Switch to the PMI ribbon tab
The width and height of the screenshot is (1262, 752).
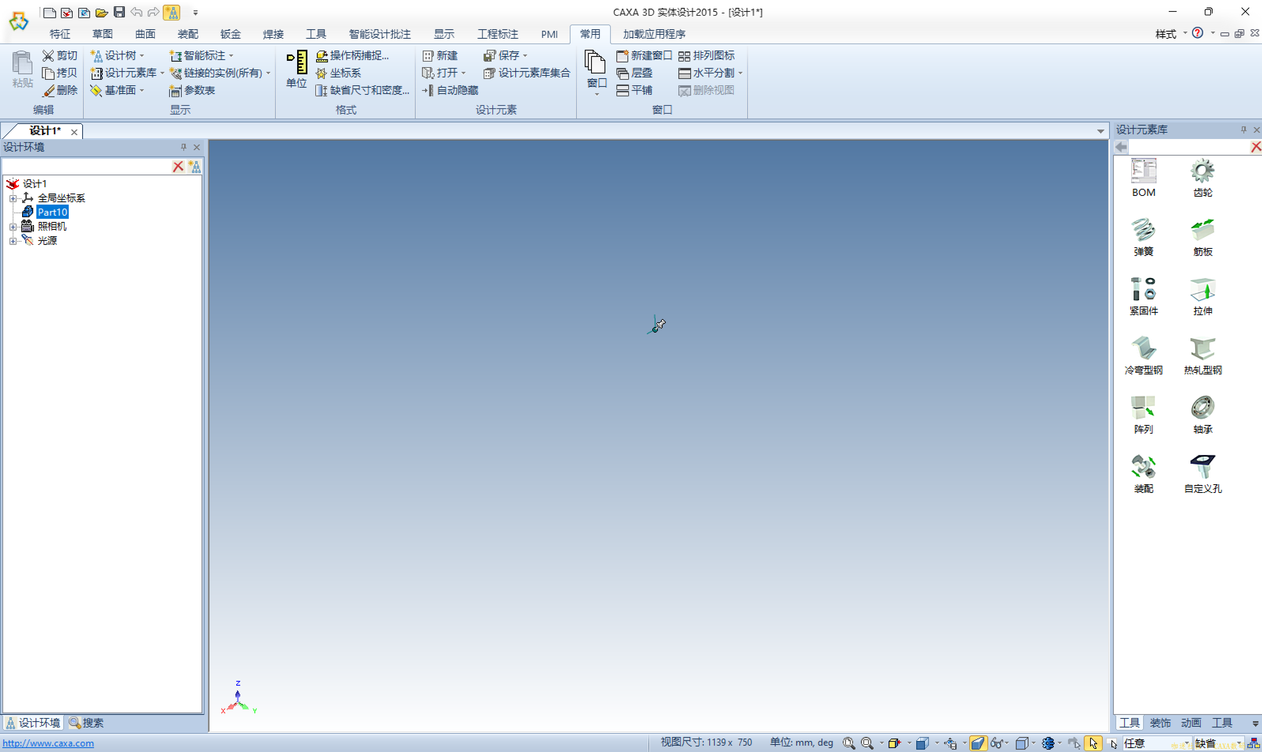549,34
